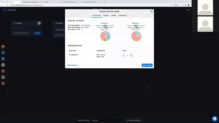Click the gray hexagon sidebar icon

pos(3,65)
